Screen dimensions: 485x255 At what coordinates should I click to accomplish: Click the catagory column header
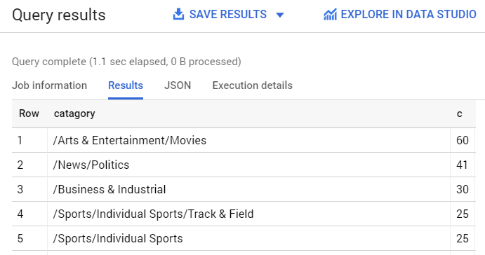pyautogui.click(x=74, y=113)
